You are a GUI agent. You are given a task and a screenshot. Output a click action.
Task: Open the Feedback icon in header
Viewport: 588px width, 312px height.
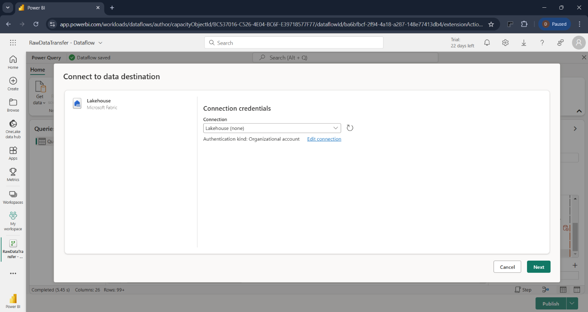560,43
